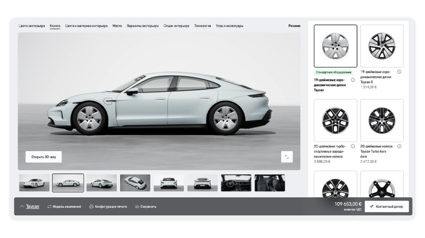The width and height of the screenshot is (425, 238).
Task: Show info for standard 19-inch Taycan wheel
Action: (x=353, y=80)
